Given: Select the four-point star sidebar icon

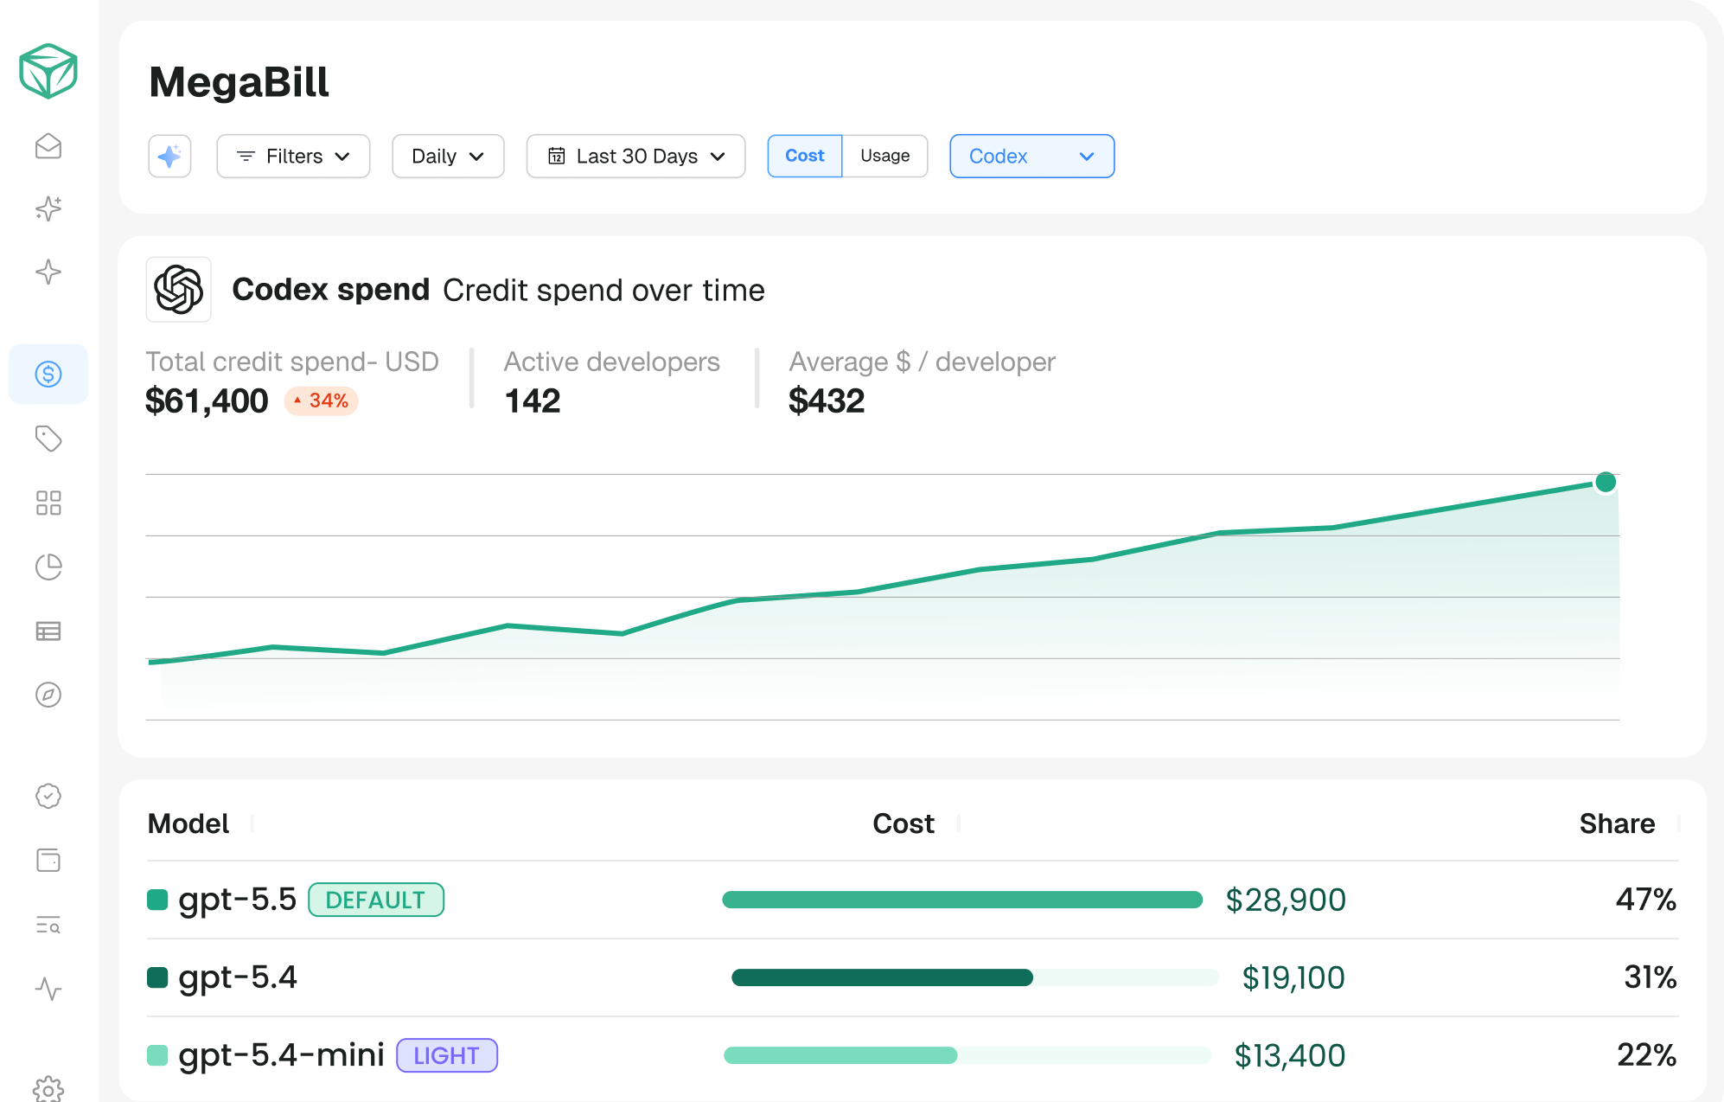Looking at the screenshot, I should click(48, 272).
